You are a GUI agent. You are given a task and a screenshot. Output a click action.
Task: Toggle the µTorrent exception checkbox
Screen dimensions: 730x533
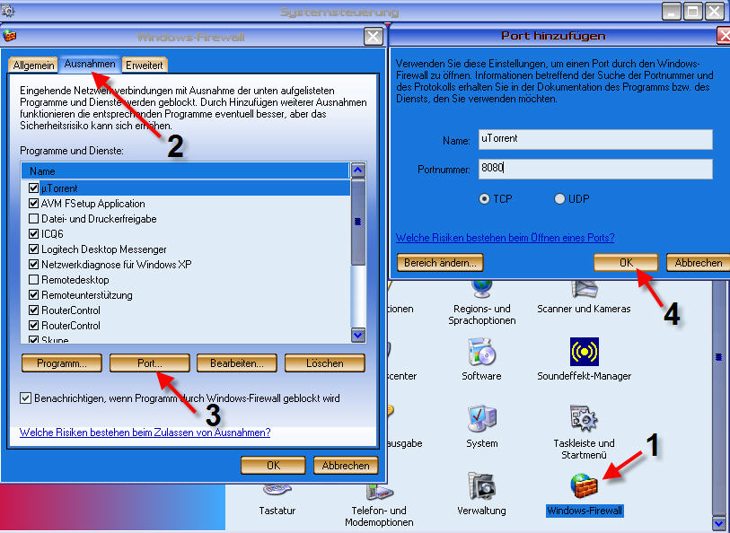point(33,188)
